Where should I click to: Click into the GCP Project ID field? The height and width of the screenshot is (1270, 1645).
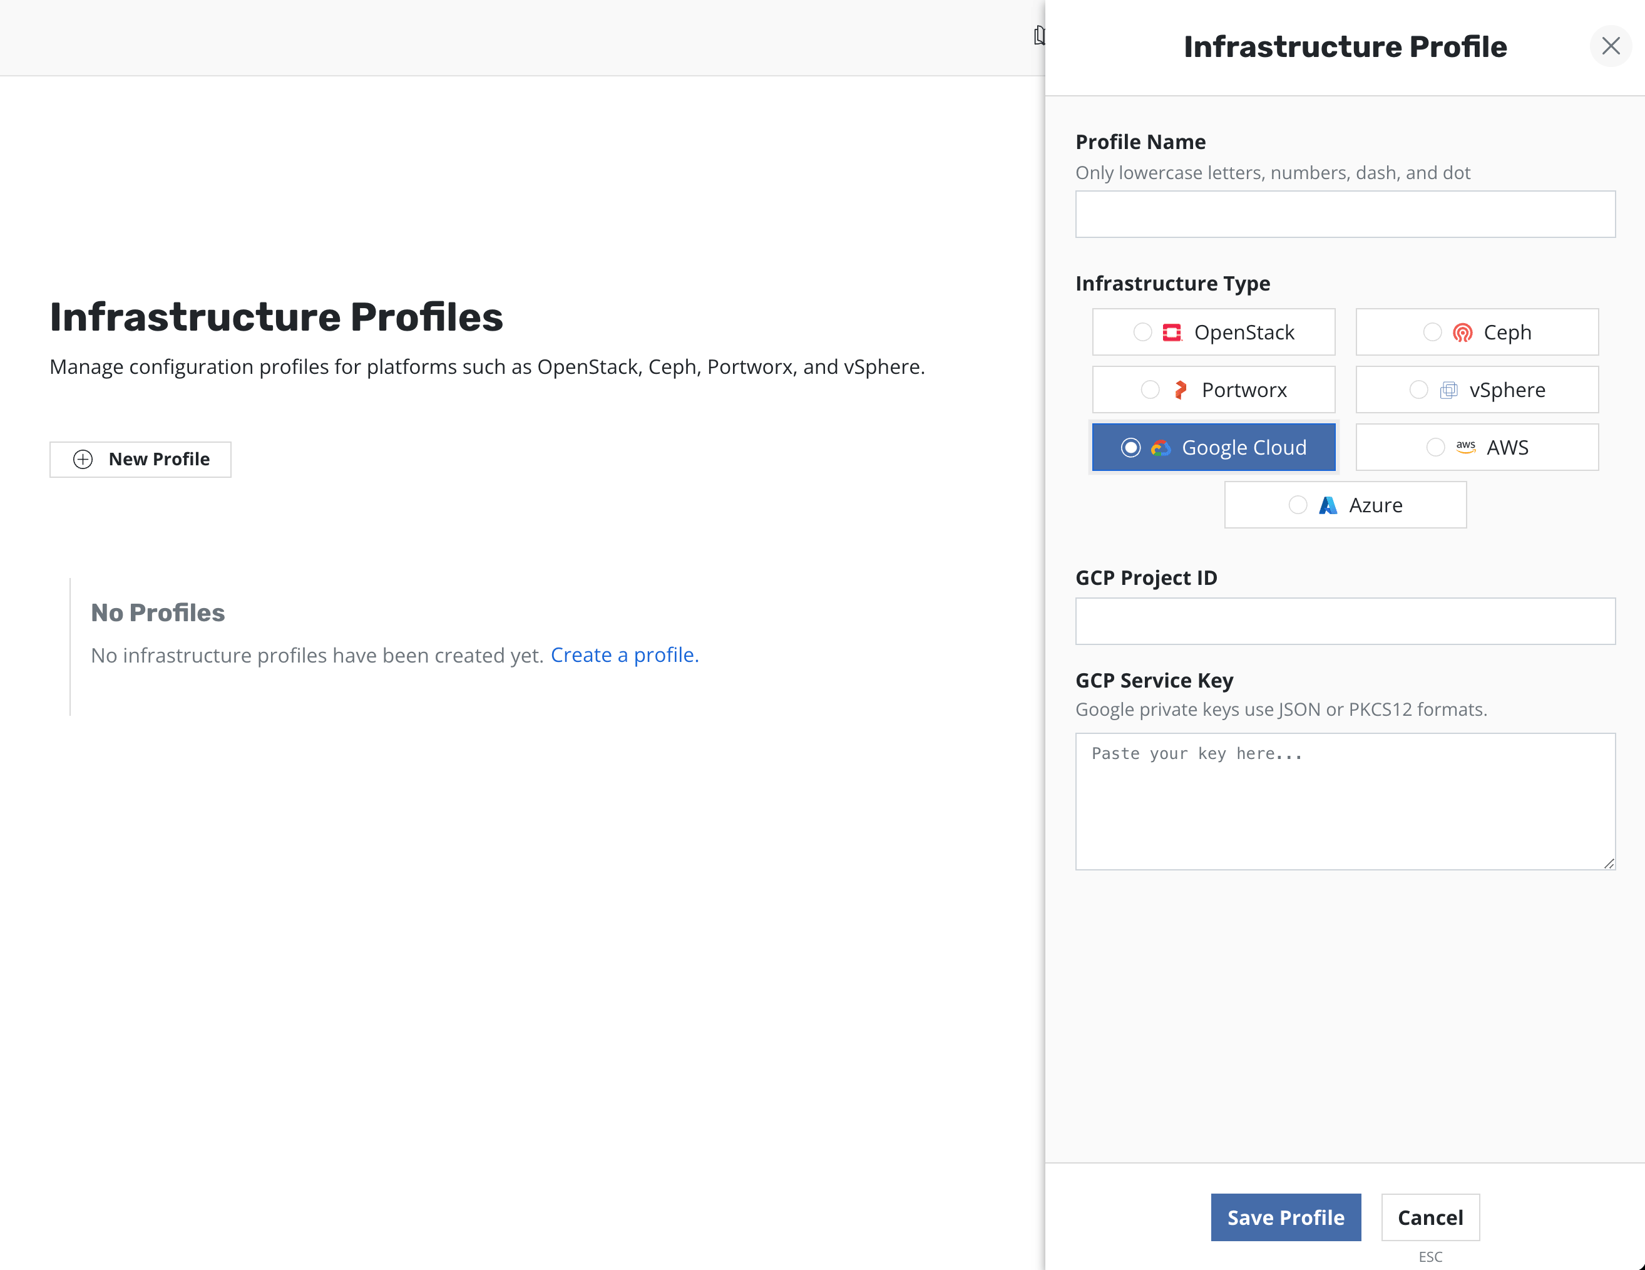[1345, 621]
